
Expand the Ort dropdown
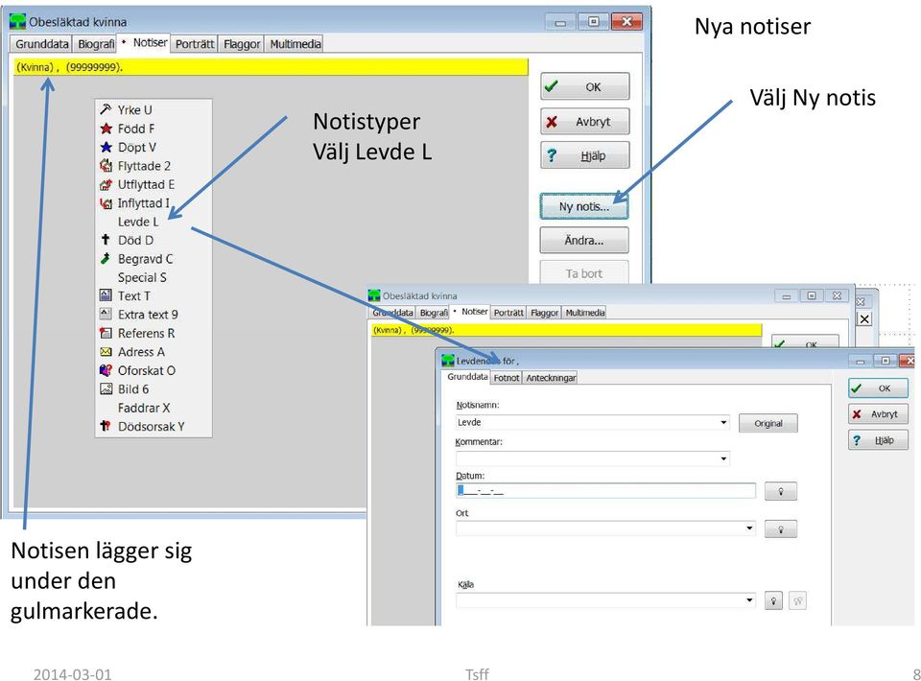[749, 528]
